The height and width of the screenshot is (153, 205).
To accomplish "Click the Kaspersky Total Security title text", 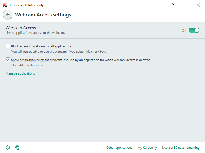I will point(27,5).
